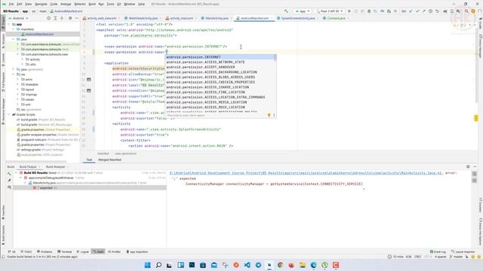The height and width of the screenshot is (271, 483).
Task: Click the yellow warning marker on editor scrollbar
Action: (x=476, y=118)
